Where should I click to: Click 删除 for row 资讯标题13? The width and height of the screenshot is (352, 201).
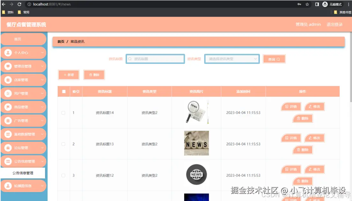point(303,150)
